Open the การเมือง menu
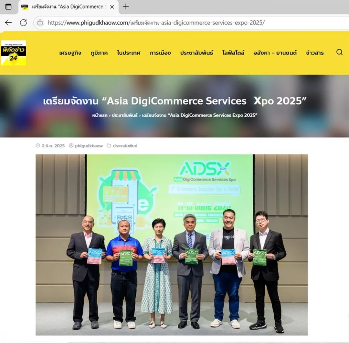The width and height of the screenshot is (349, 344). [x=160, y=53]
